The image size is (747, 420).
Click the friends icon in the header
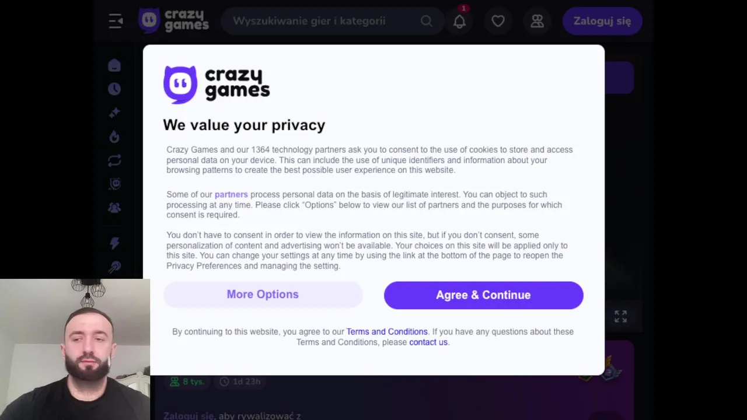point(537,22)
